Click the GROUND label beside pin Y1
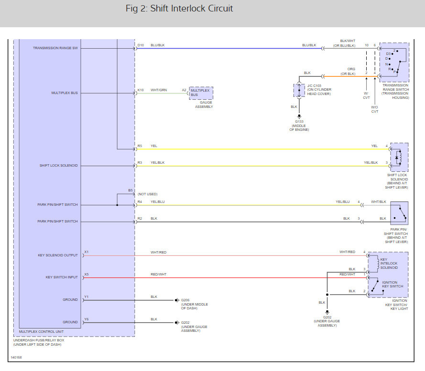This screenshot has width=425, height=371. tap(70, 299)
